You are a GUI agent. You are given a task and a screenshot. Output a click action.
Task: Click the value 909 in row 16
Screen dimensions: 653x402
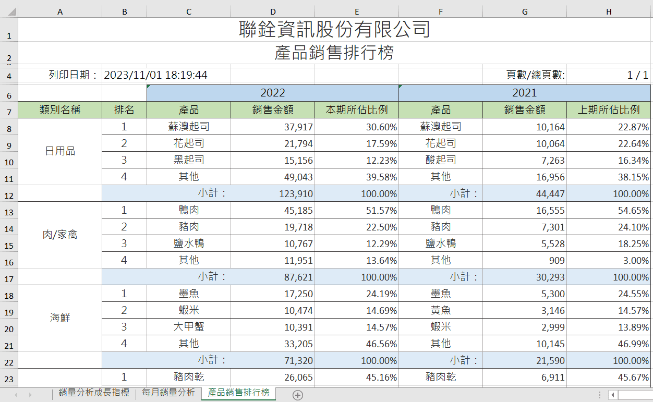coord(525,260)
